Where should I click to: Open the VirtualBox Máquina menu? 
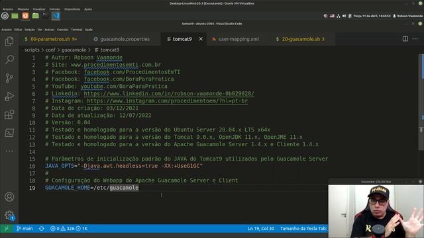coord(23,9)
